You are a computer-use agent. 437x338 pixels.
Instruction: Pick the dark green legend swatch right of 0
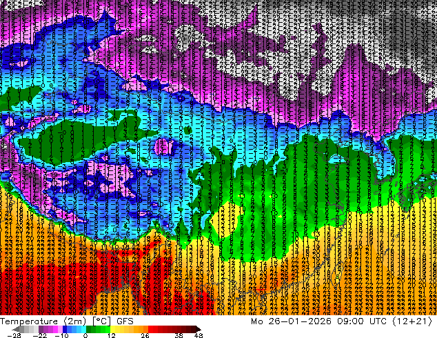(x=89, y=329)
